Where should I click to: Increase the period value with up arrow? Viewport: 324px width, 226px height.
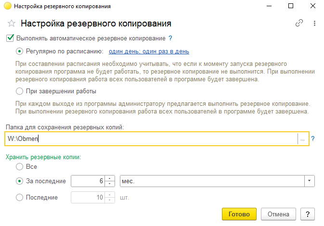110,178
